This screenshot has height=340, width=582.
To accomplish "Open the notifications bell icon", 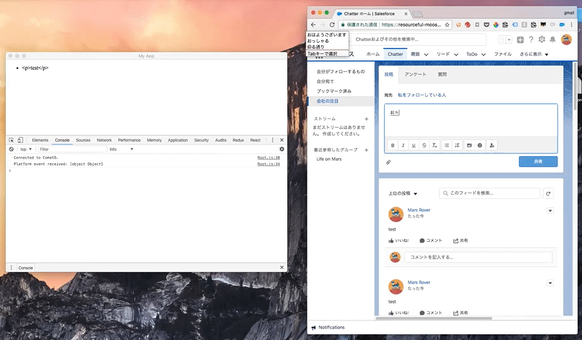I will pyautogui.click(x=552, y=39).
